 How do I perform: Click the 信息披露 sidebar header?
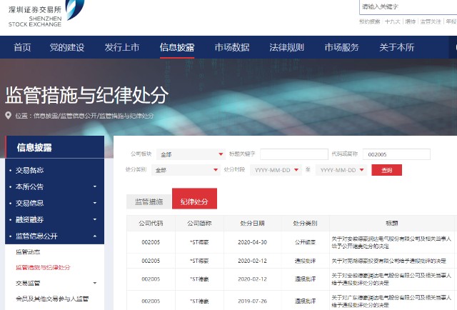click(55, 148)
